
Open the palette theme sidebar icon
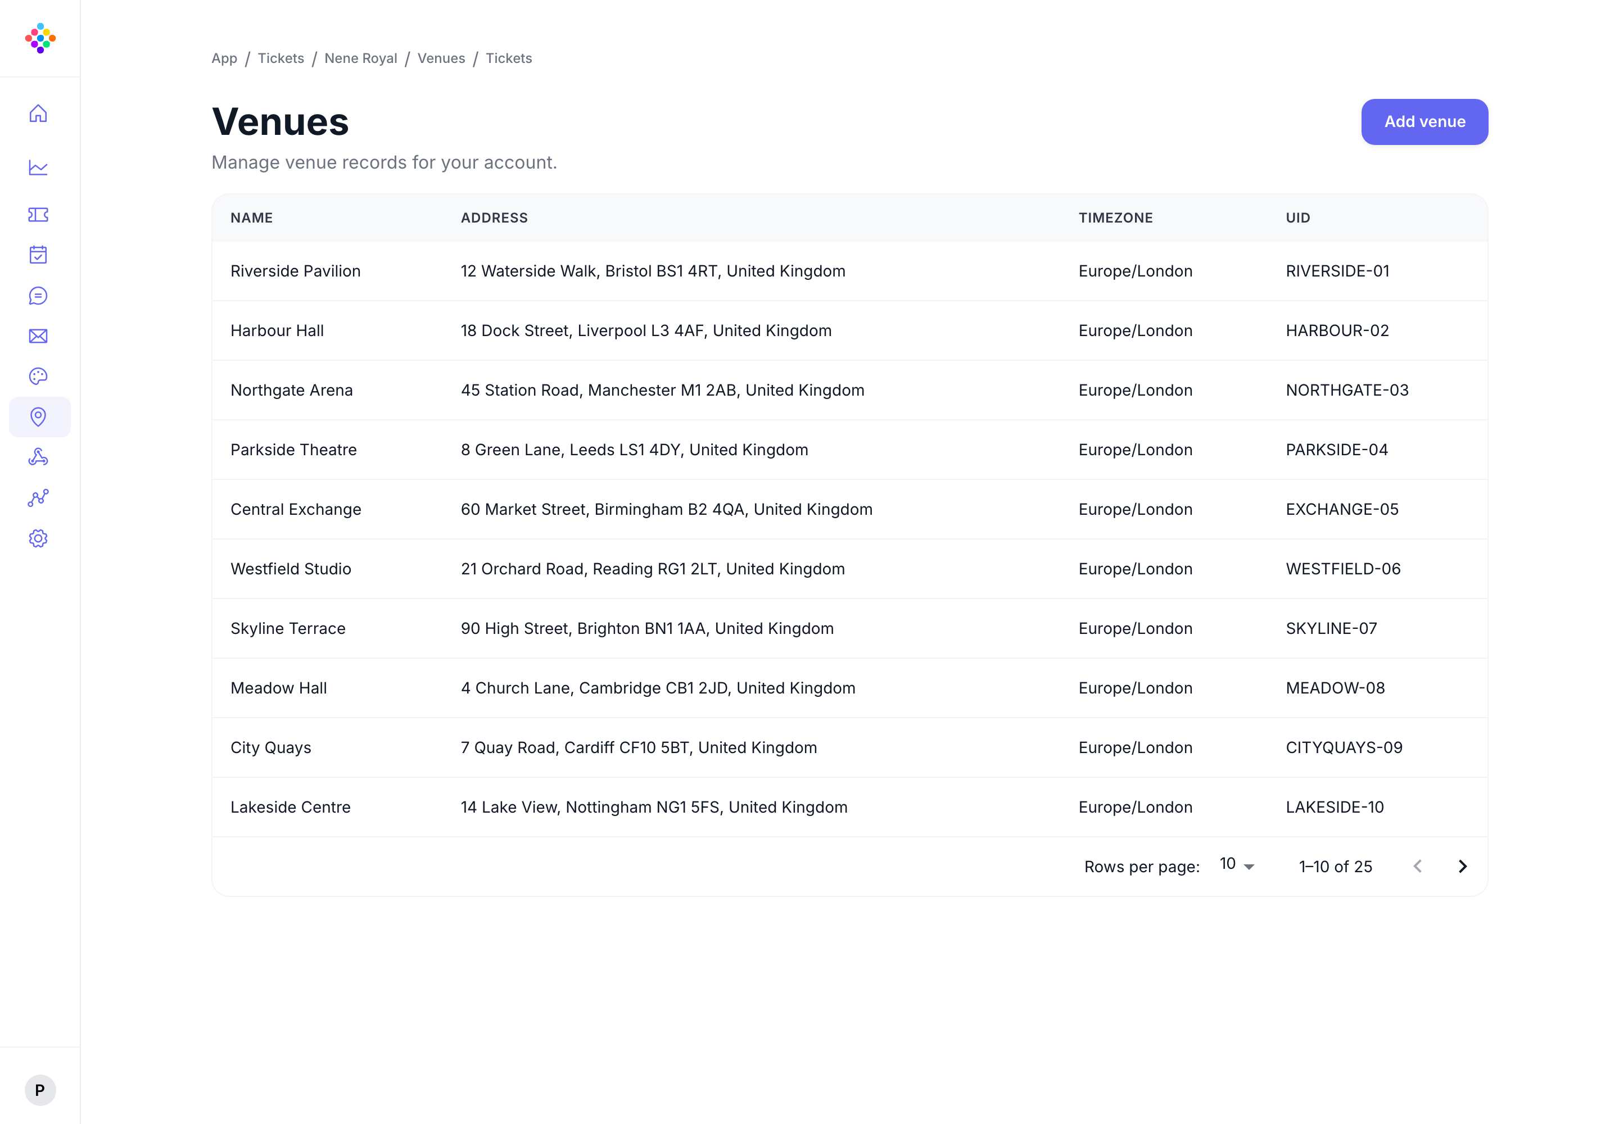pyautogui.click(x=38, y=377)
